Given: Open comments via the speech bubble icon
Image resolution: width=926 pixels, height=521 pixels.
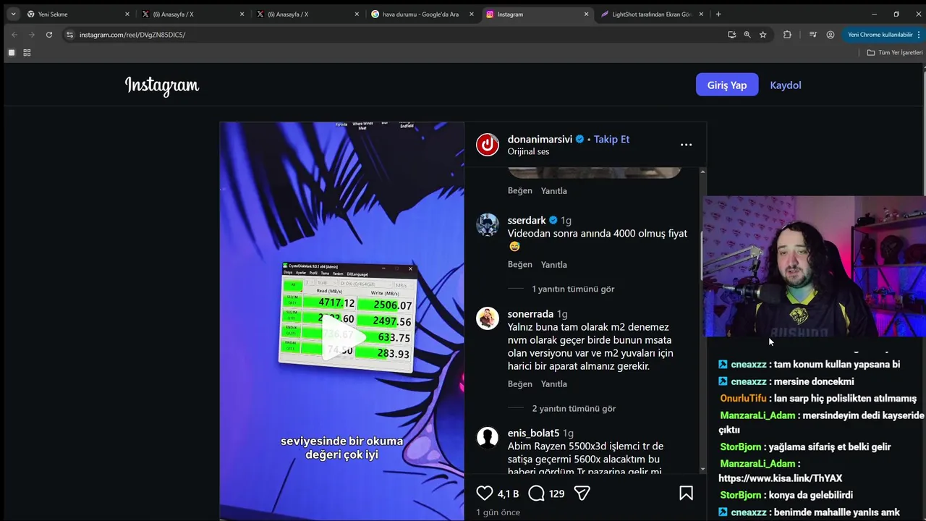Looking at the screenshot, I should point(536,494).
